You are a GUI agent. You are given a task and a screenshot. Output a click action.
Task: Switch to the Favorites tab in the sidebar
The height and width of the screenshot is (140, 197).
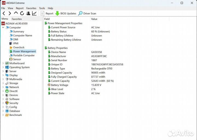(x=17, y=19)
